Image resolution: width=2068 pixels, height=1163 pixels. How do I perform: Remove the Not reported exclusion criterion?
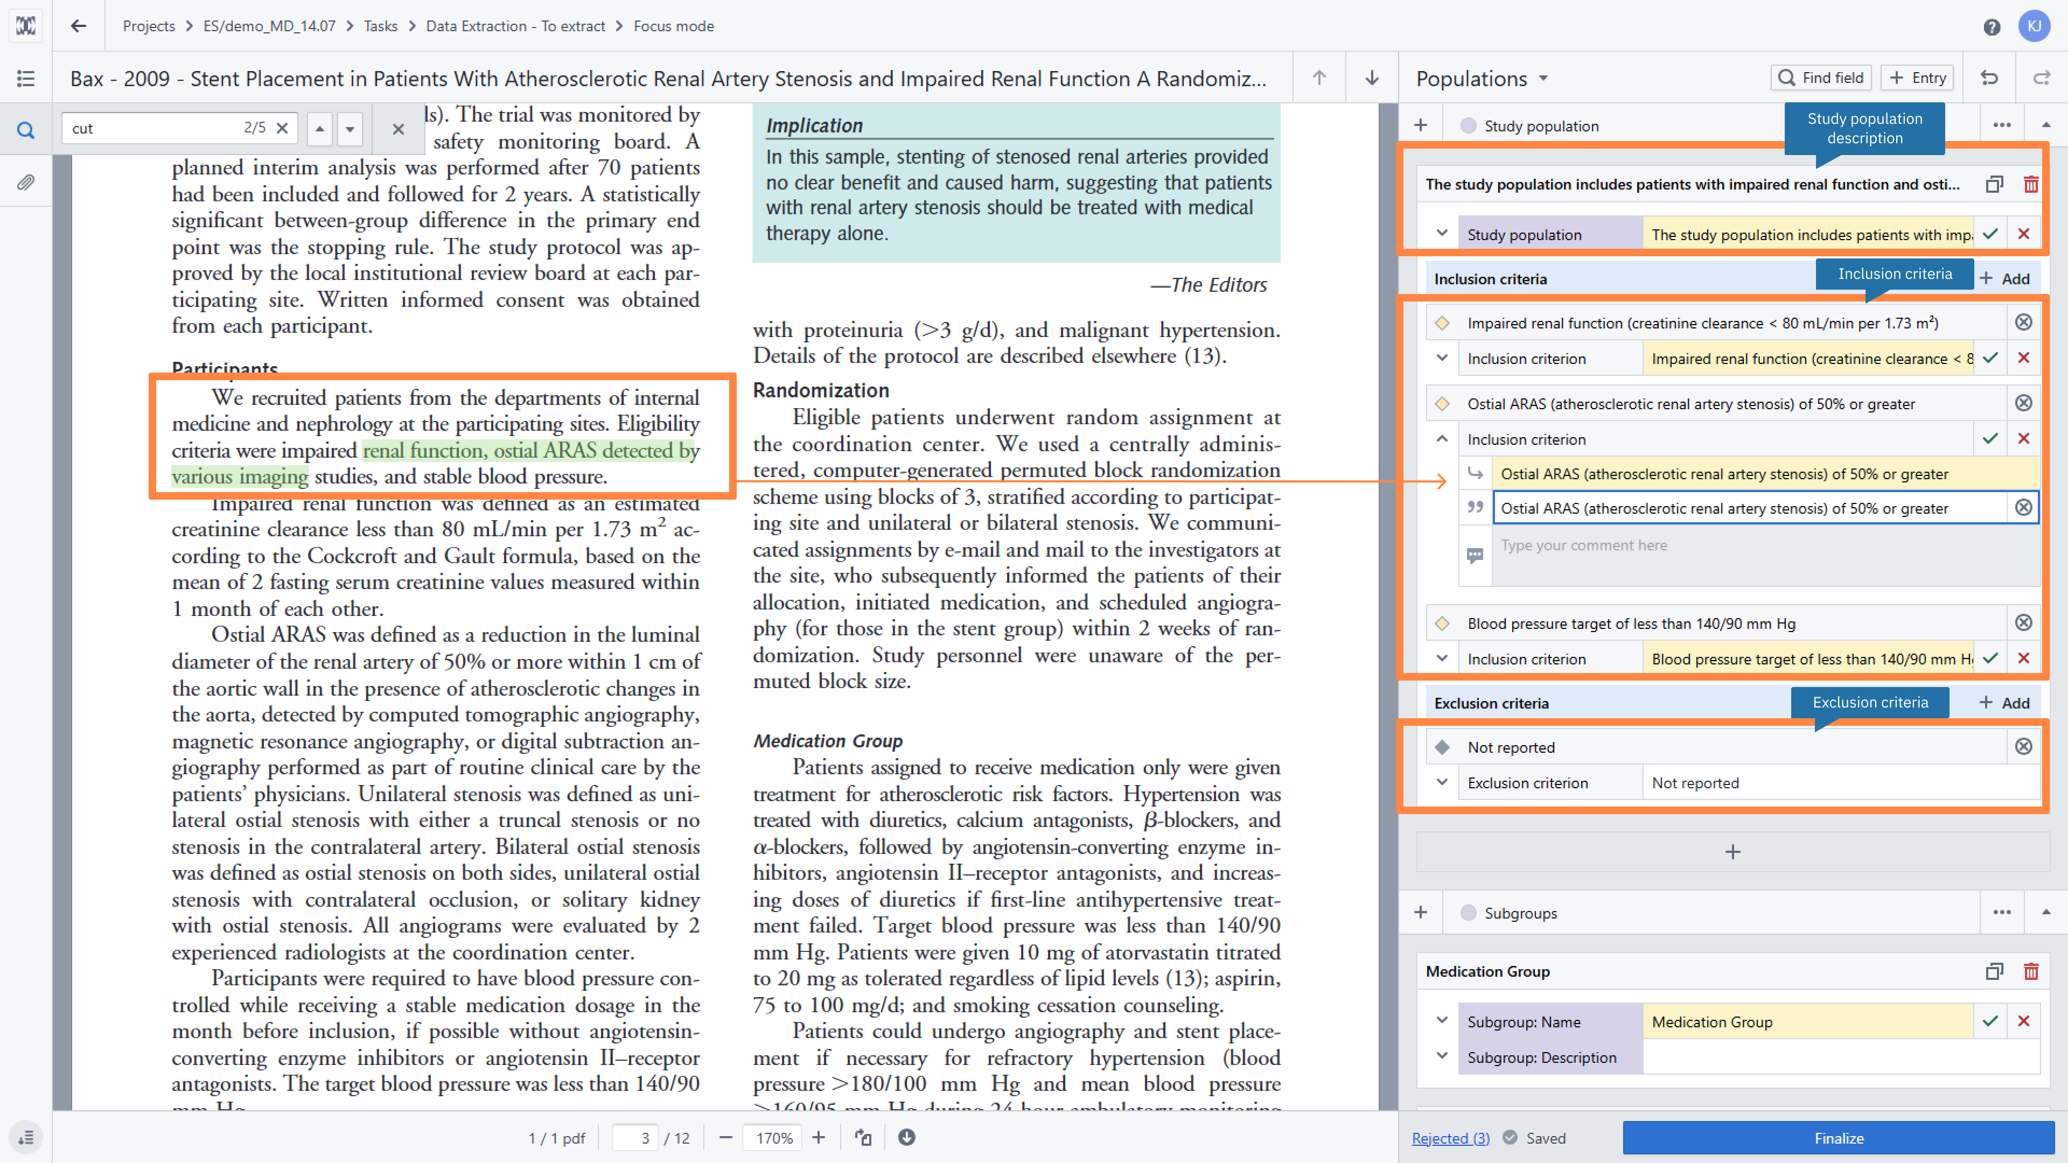click(x=2024, y=746)
